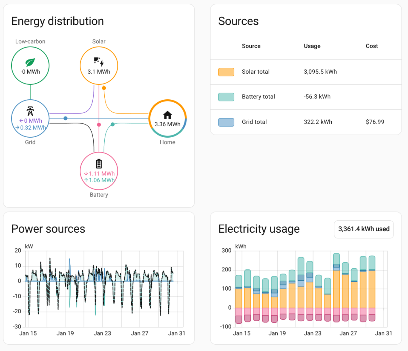Click the solar panel icon

(99, 62)
